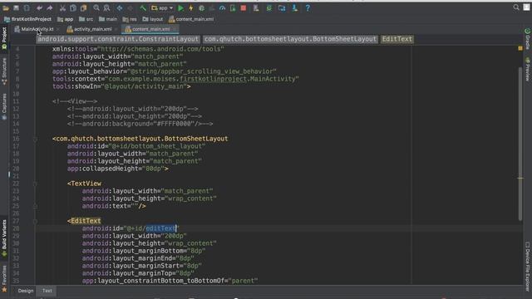Click the Find magnifier icon

[x=96, y=7]
